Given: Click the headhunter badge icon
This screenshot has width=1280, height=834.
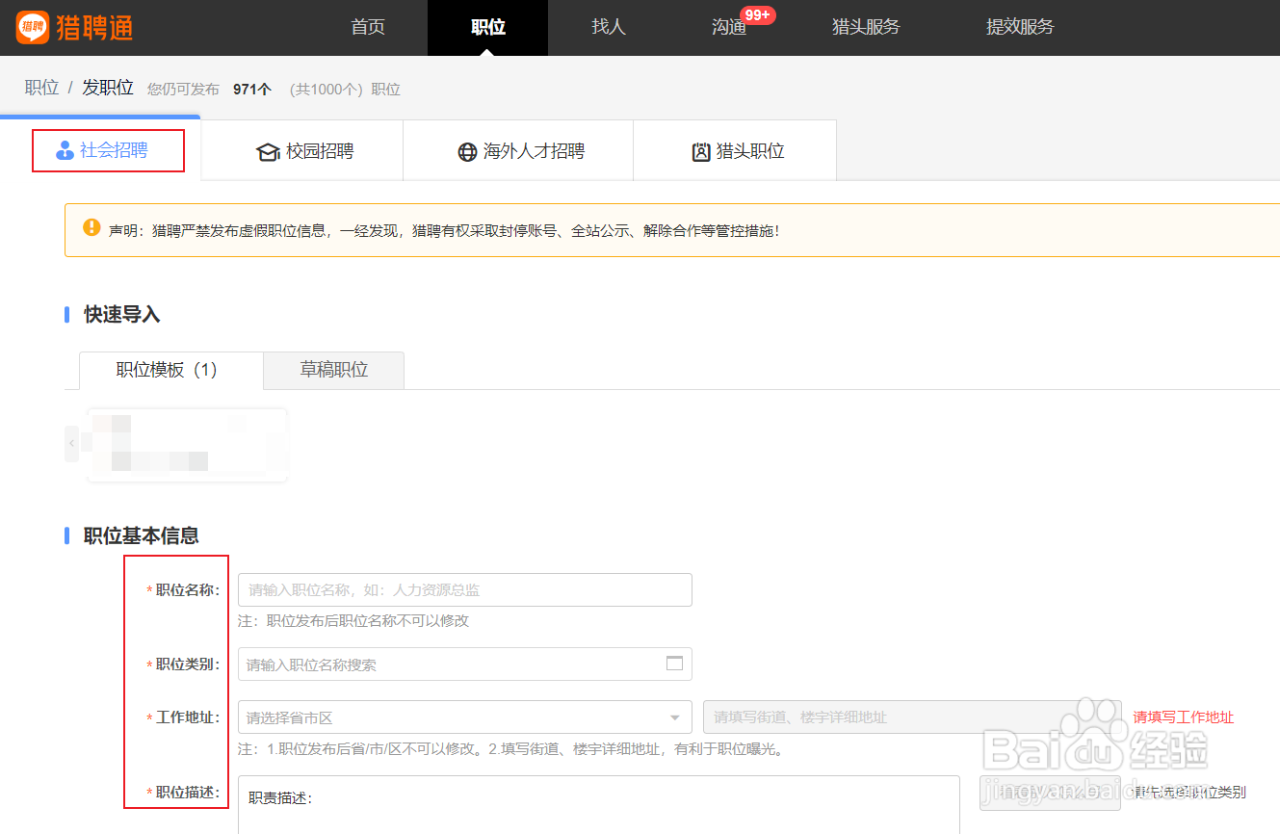Looking at the screenshot, I should pyautogui.click(x=701, y=152).
